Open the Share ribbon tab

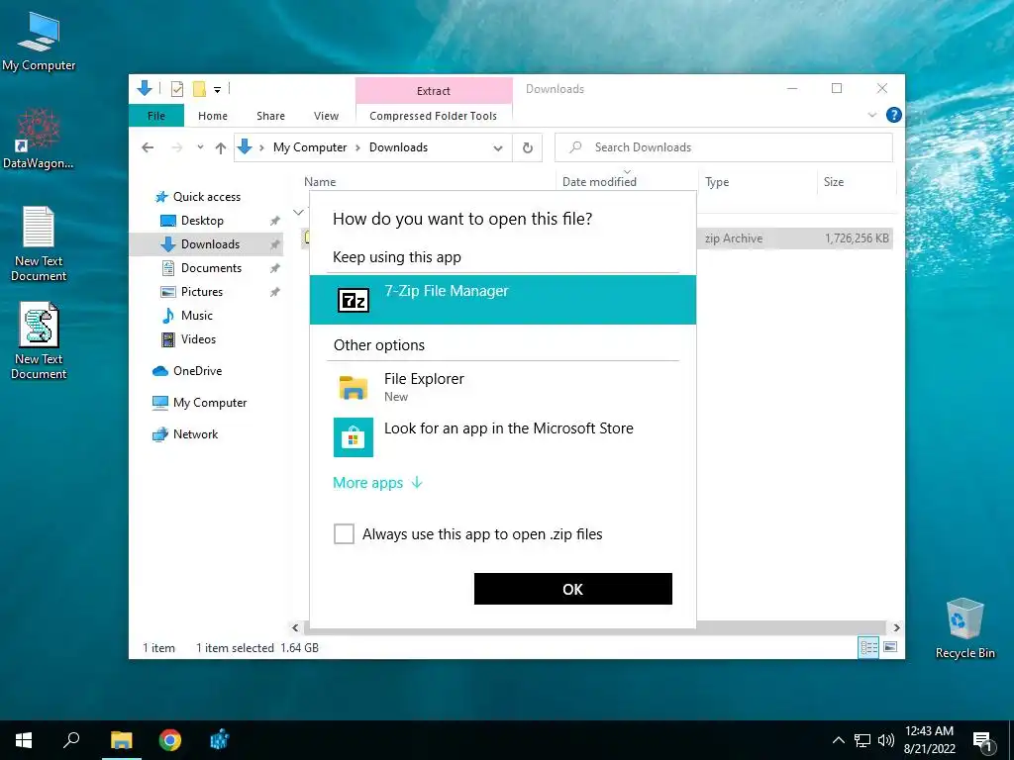coord(270,116)
